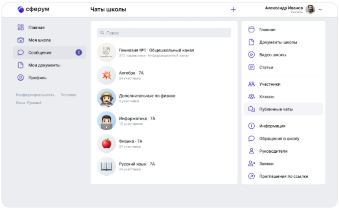The width and height of the screenshot is (339, 209).
Task: Open the Сферум logo home link
Action: pos(33,9)
